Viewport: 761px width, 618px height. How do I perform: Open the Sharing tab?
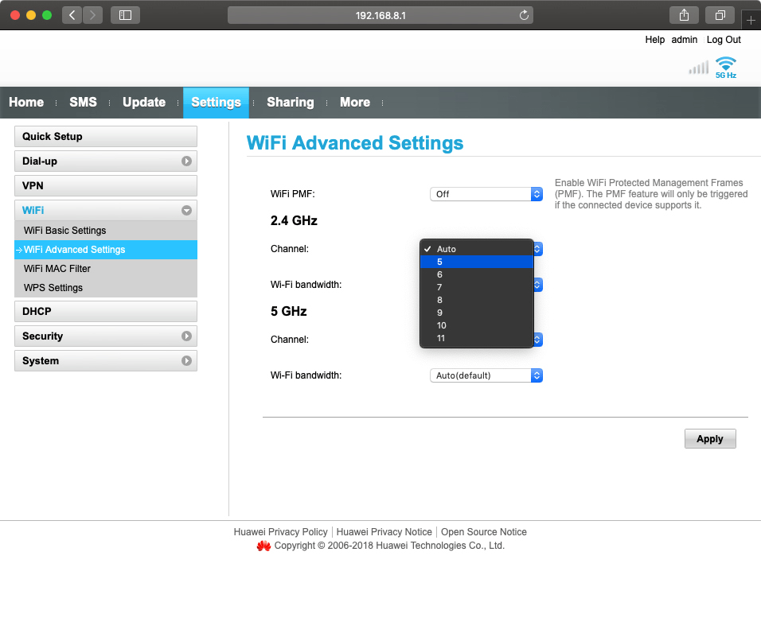pyautogui.click(x=290, y=103)
